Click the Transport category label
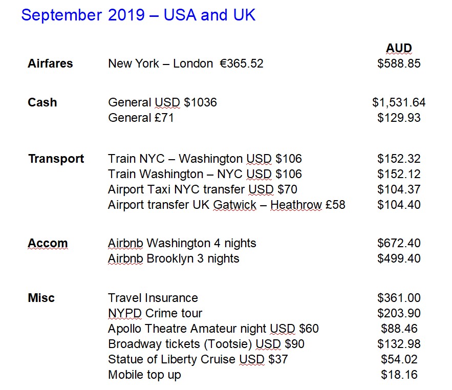The image size is (452, 390). click(56, 159)
